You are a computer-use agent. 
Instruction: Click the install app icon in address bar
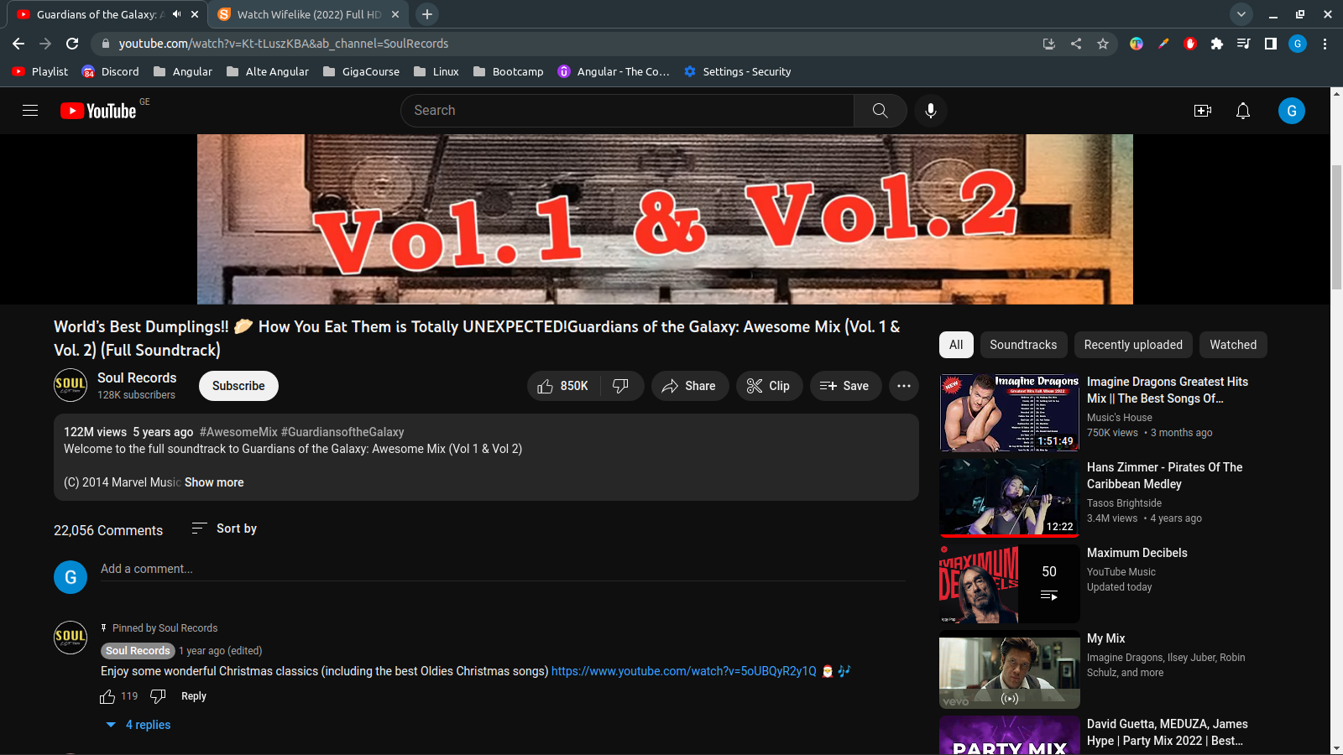(x=1049, y=44)
